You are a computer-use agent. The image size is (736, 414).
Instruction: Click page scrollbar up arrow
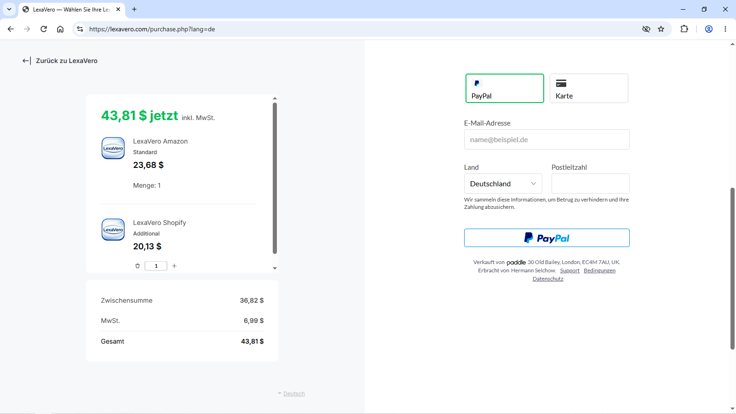point(732,44)
